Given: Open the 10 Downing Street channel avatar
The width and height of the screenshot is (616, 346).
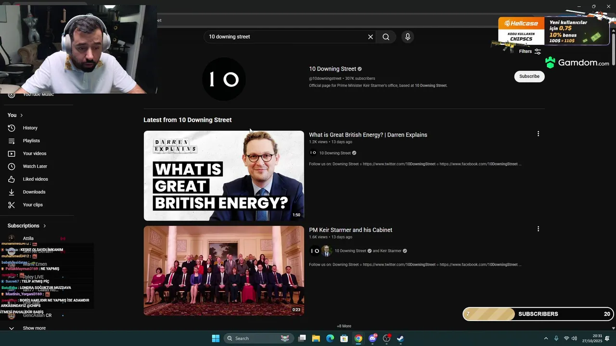Looking at the screenshot, I should (x=224, y=79).
